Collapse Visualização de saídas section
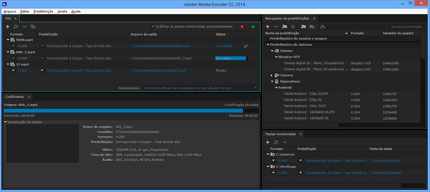430x192 pixels. pyautogui.click(x=5, y=122)
